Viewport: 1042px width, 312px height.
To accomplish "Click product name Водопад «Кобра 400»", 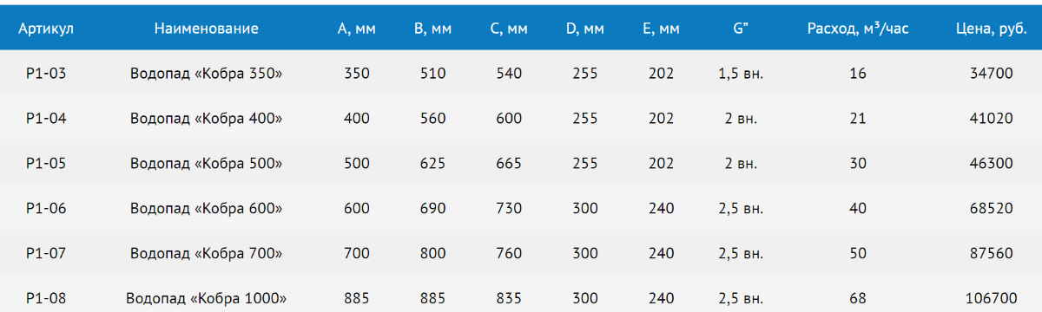I will (x=207, y=119).
